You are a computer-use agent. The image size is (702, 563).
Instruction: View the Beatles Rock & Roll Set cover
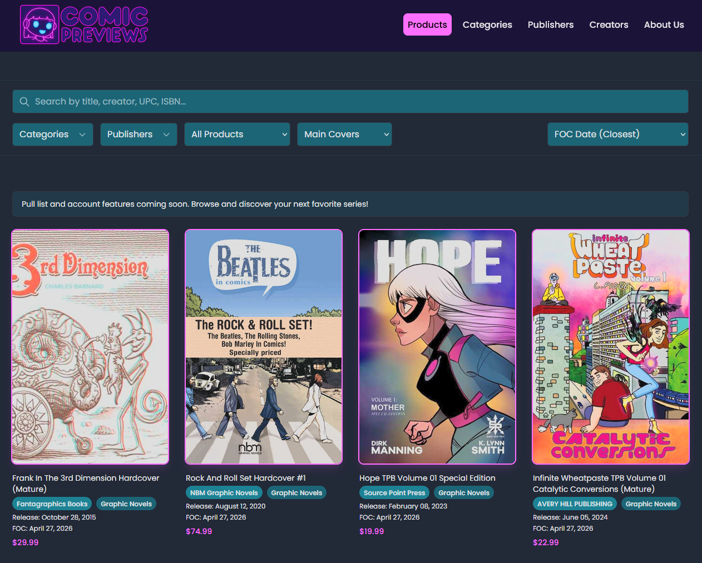coord(264,347)
